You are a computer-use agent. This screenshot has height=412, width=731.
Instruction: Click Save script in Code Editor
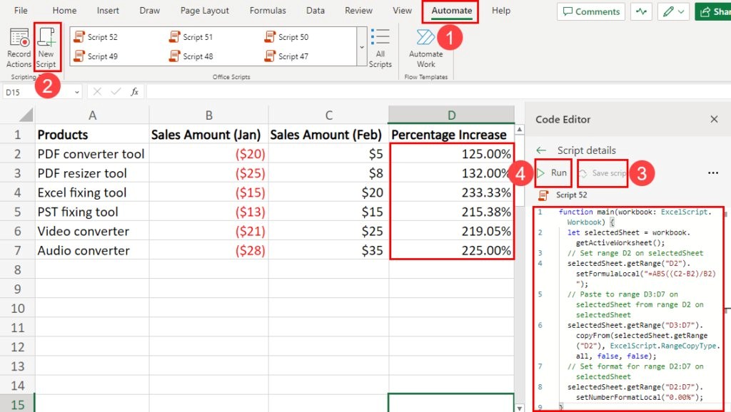[x=603, y=173]
